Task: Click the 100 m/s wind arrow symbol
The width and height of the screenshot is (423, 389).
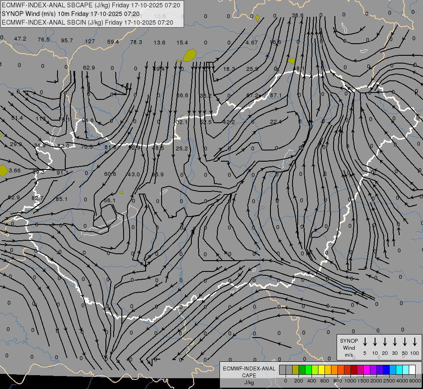Action: pos(415,342)
